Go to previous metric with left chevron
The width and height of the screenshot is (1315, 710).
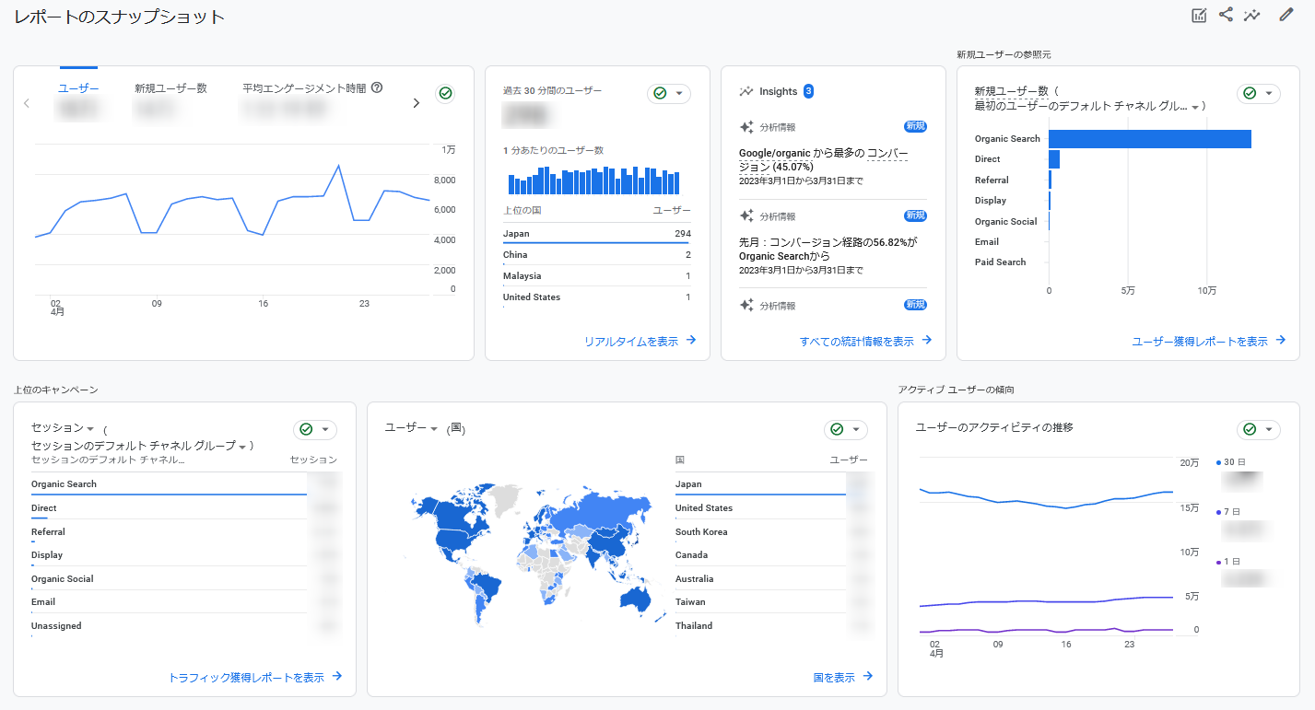click(26, 103)
